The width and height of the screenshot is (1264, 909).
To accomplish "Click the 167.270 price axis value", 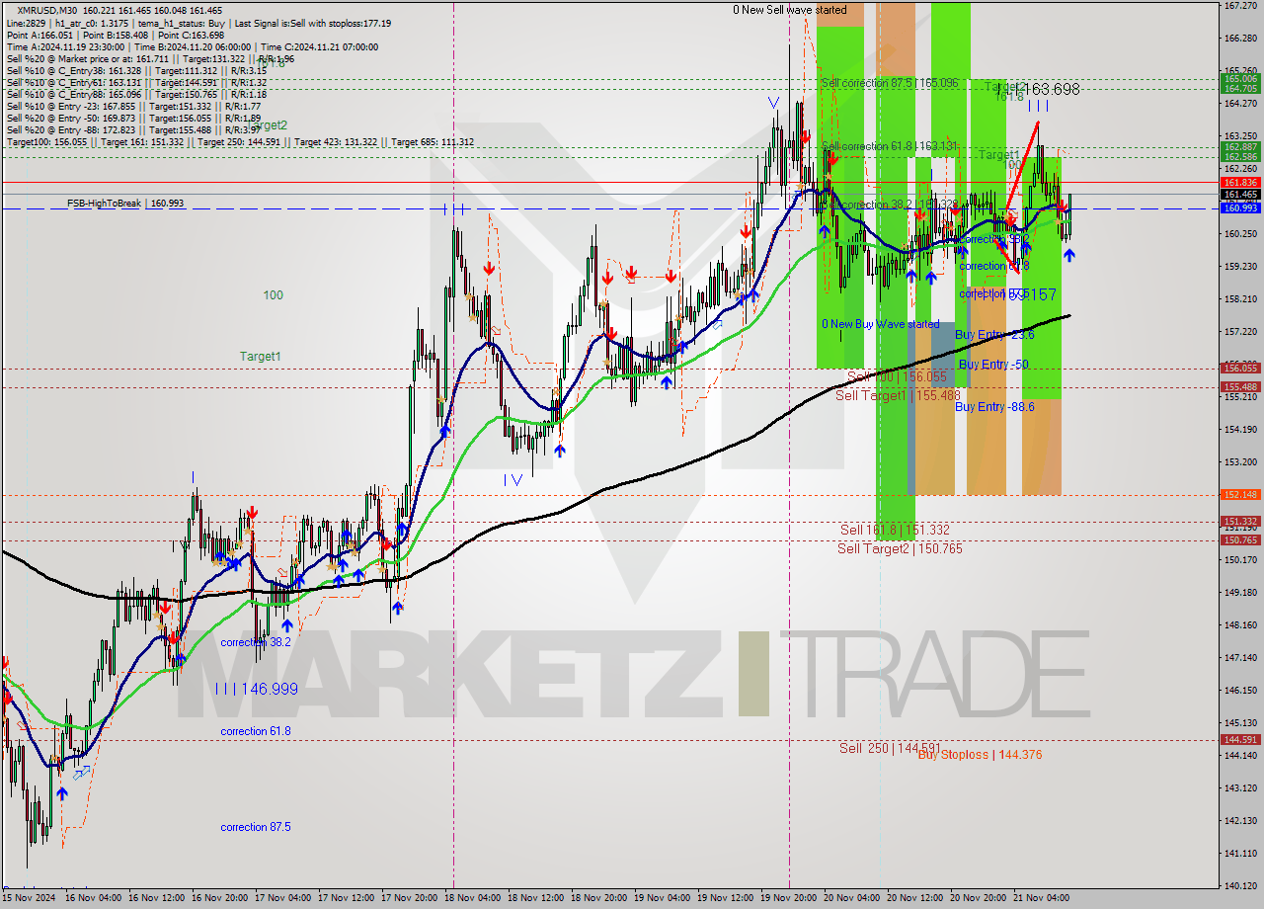I will [1240, 6].
